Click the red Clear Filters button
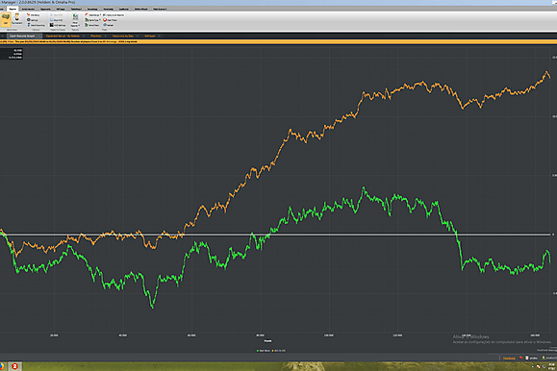 (x=110, y=20)
